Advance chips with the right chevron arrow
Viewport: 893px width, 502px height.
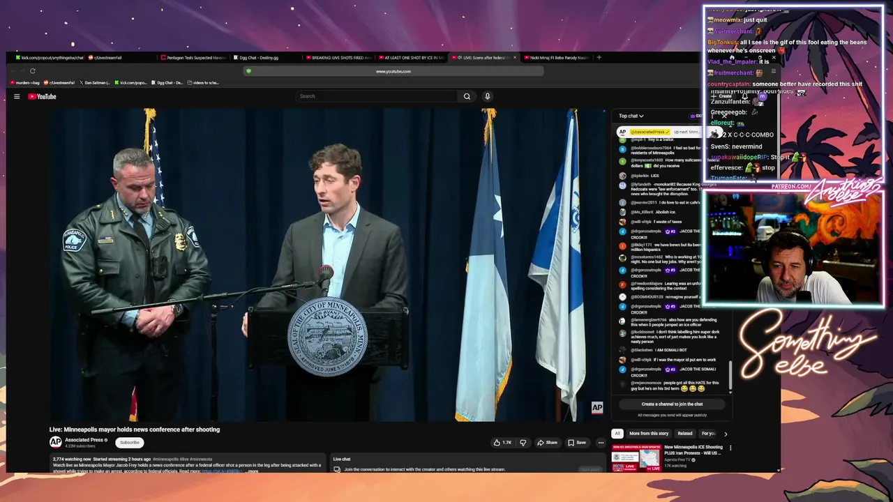click(726, 434)
